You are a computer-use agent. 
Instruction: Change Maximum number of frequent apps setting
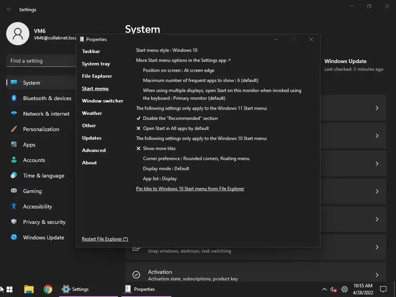pos(201,80)
